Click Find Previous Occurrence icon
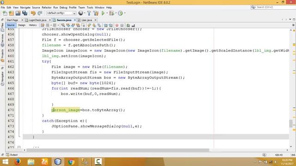 tap(68, 25)
